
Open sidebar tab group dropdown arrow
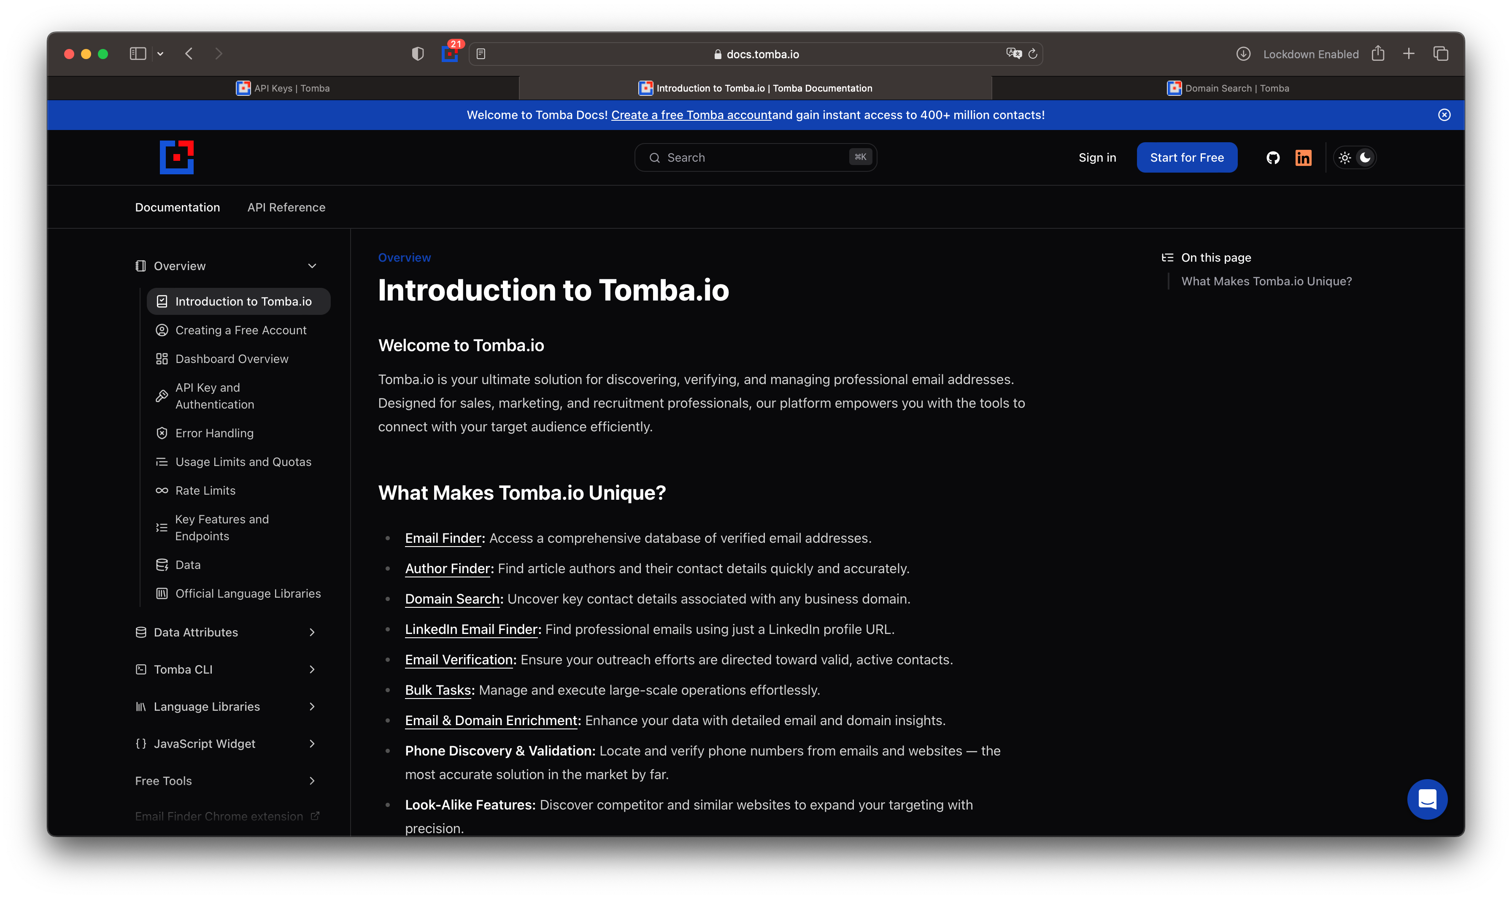[x=160, y=54]
